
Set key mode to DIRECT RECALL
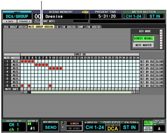[143, 38]
